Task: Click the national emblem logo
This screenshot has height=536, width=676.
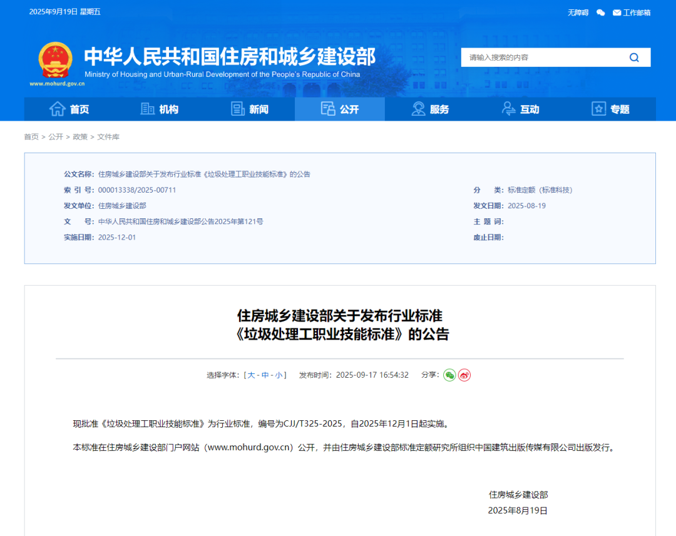Action: 55,61
